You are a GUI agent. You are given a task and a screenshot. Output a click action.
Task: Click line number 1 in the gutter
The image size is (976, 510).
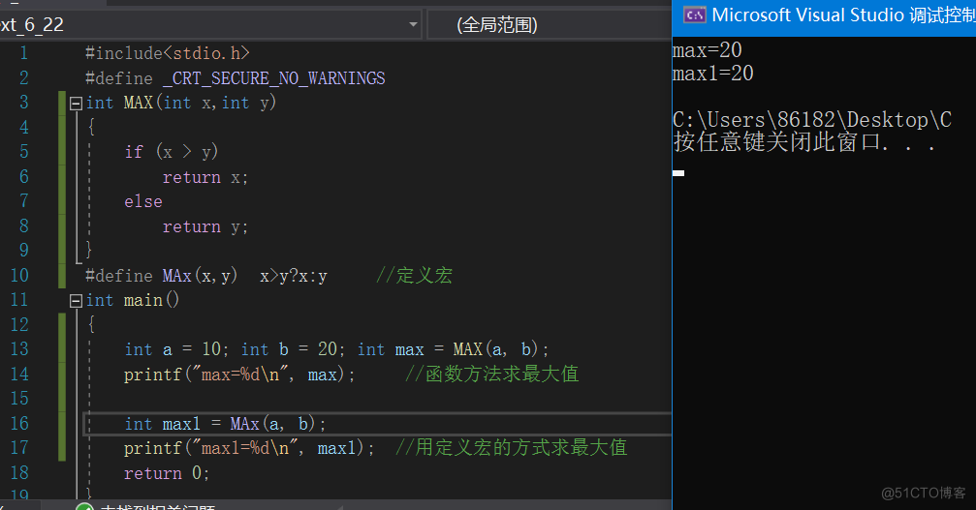tap(23, 53)
